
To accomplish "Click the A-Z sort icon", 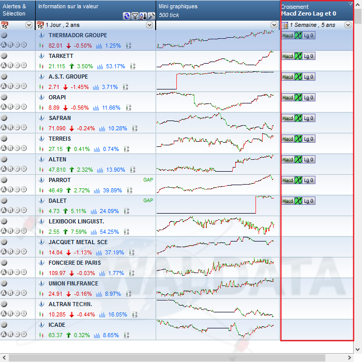I will click(143, 16).
